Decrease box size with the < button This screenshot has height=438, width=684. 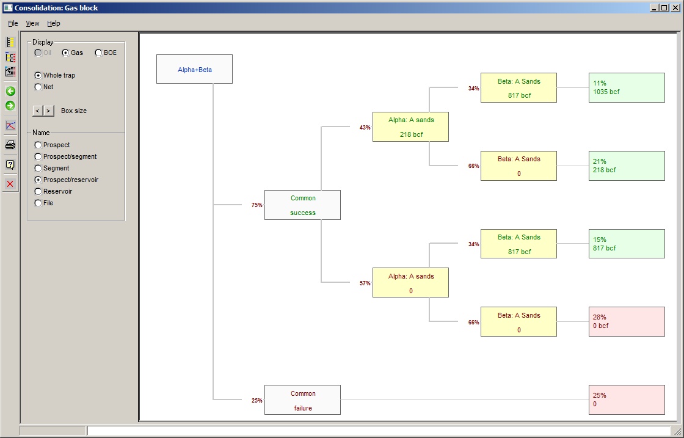[x=37, y=111]
